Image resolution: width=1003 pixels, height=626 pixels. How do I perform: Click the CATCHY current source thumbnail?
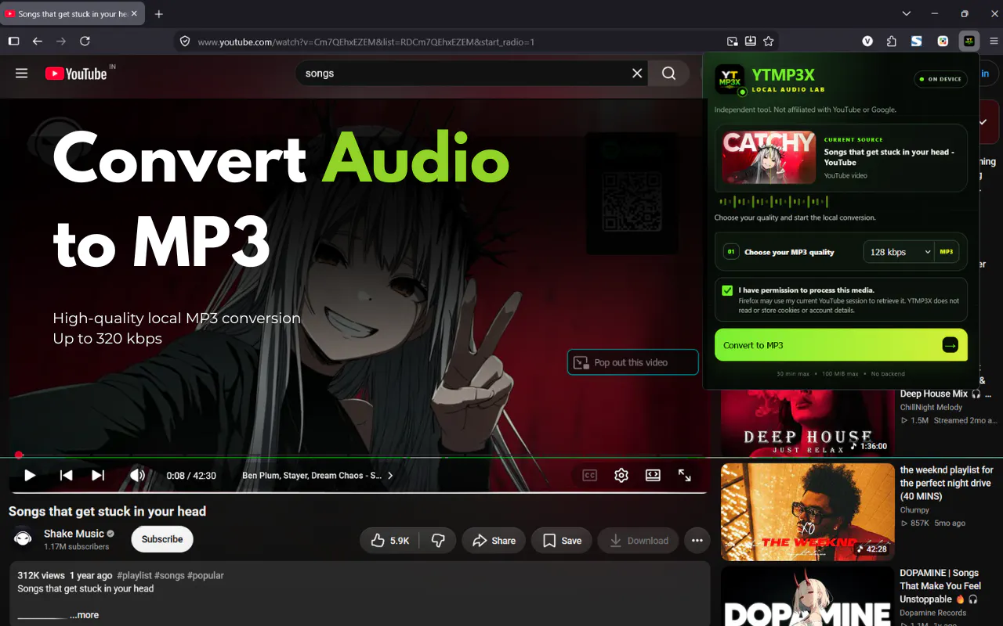(x=769, y=157)
